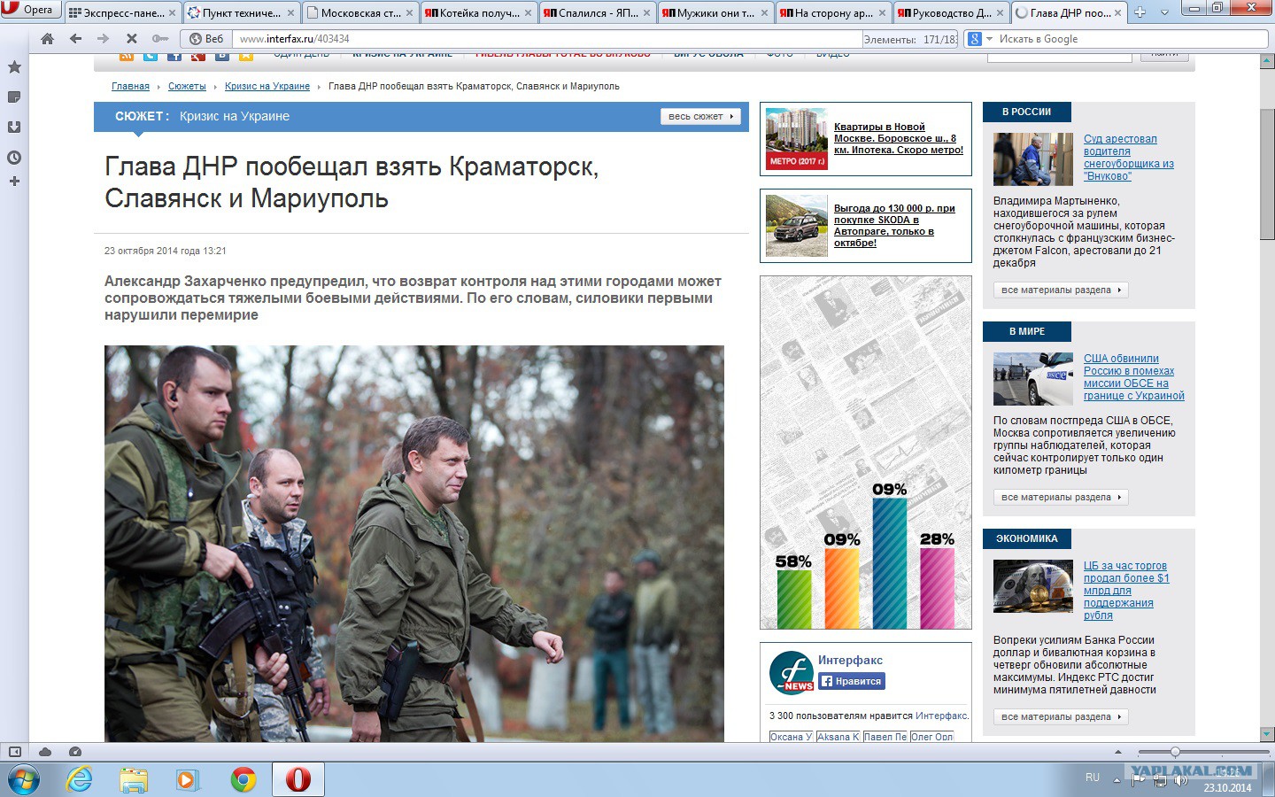Viewport: 1275px width, 797px height.
Task: Open the SKODA Автопарагe ad link
Action: click(x=894, y=226)
